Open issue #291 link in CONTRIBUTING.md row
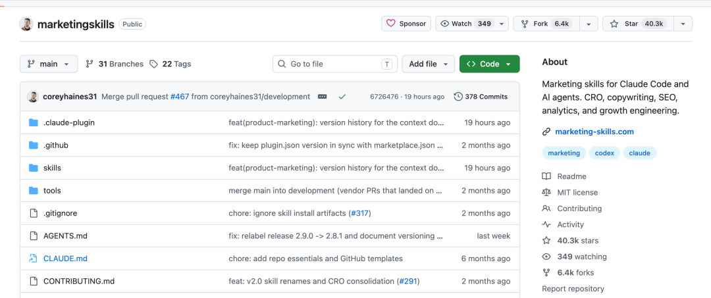Image resolution: width=711 pixels, height=298 pixels. pos(408,282)
